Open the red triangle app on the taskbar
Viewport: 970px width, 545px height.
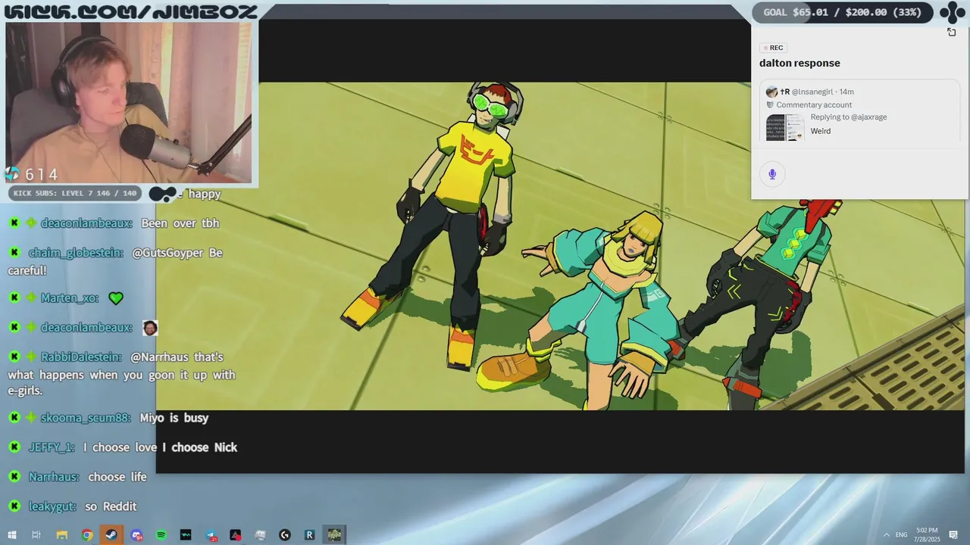pyautogui.click(x=236, y=535)
